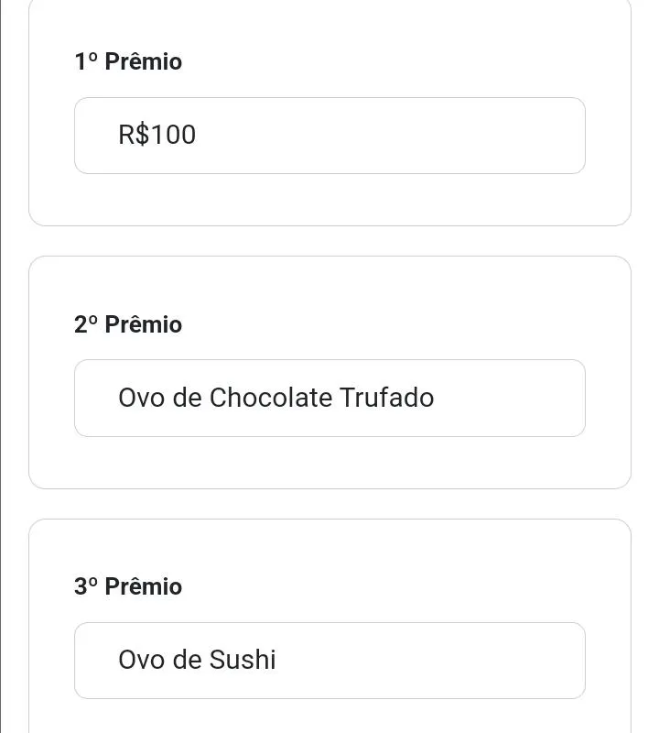Click the "2º Prêmio" label text
The image size is (659, 733).
128,324
